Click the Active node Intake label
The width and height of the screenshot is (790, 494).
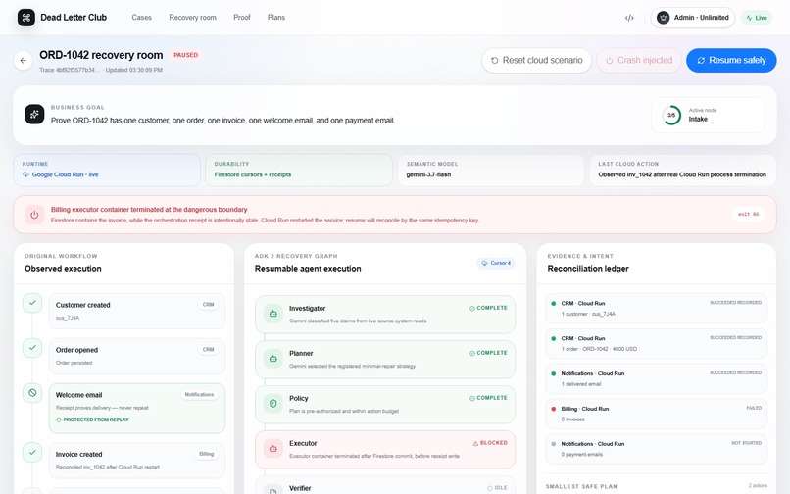tap(703, 115)
